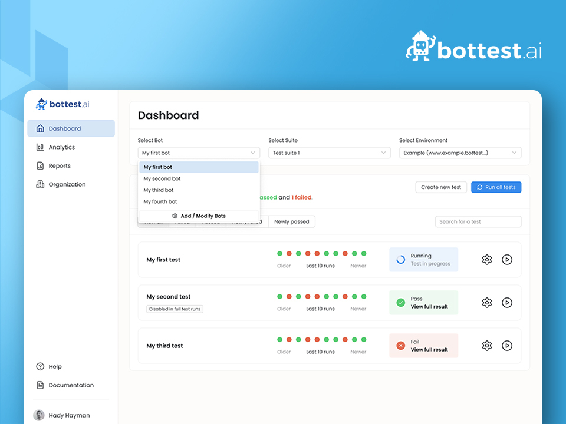View full result of failed test
The height and width of the screenshot is (424, 566).
[x=429, y=350]
